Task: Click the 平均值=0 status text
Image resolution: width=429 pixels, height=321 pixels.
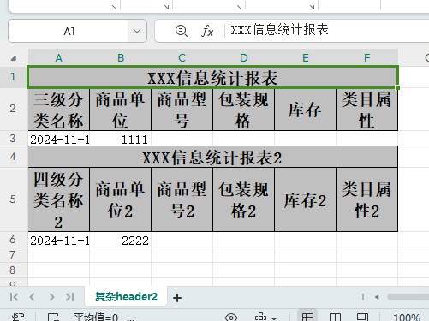Action: point(96,317)
